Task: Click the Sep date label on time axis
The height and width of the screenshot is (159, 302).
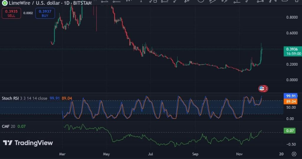Action: (195, 154)
